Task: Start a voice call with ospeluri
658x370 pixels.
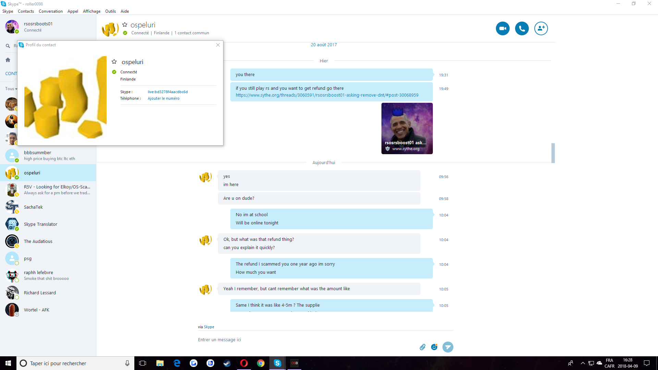Action: 522,28
